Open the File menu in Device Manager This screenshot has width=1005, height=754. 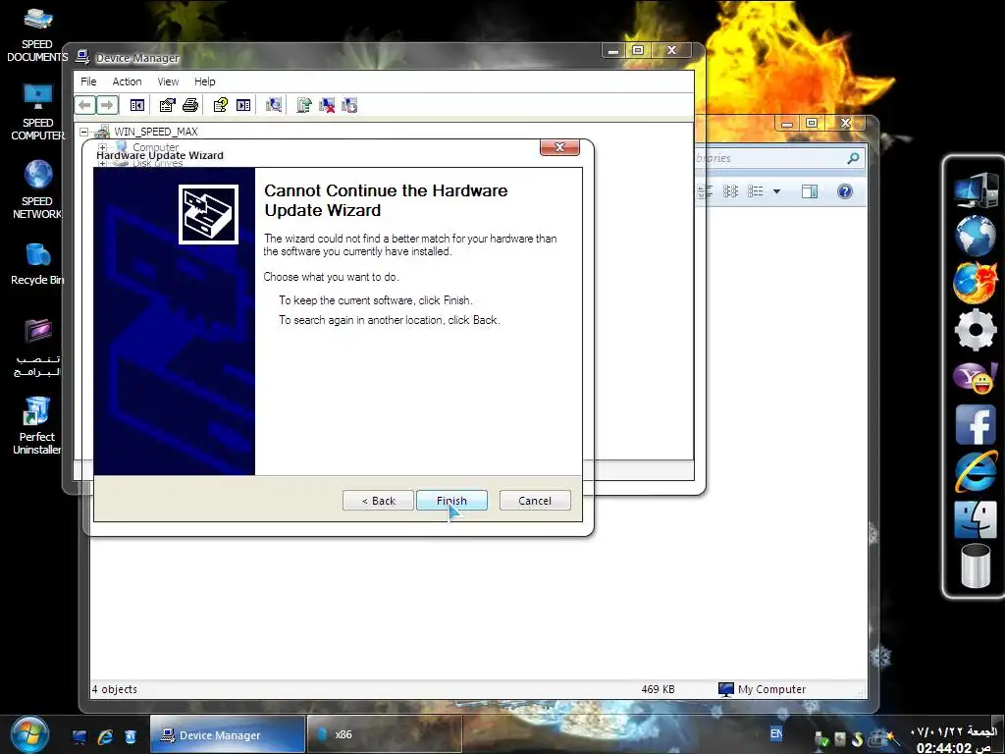[x=88, y=81]
